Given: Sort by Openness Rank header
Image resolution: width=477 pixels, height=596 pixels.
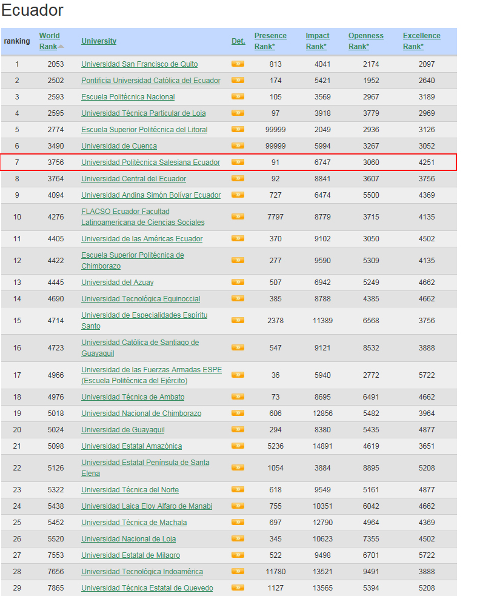Looking at the screenshot, I should click(x=365, y=41).
